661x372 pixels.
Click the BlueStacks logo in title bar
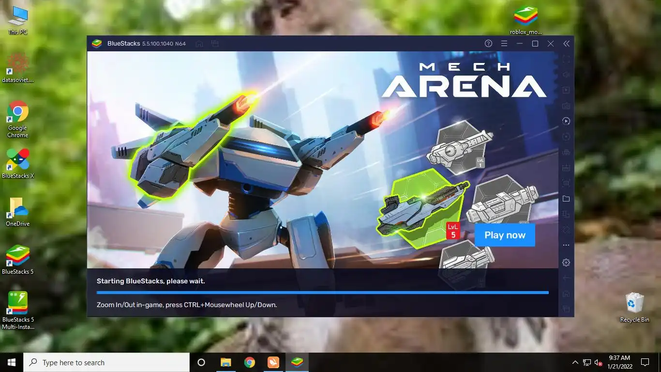[97, 44]
